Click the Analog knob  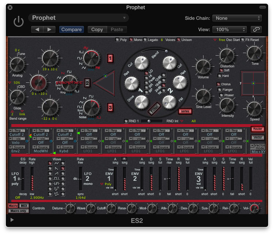[x=17, y=64]
